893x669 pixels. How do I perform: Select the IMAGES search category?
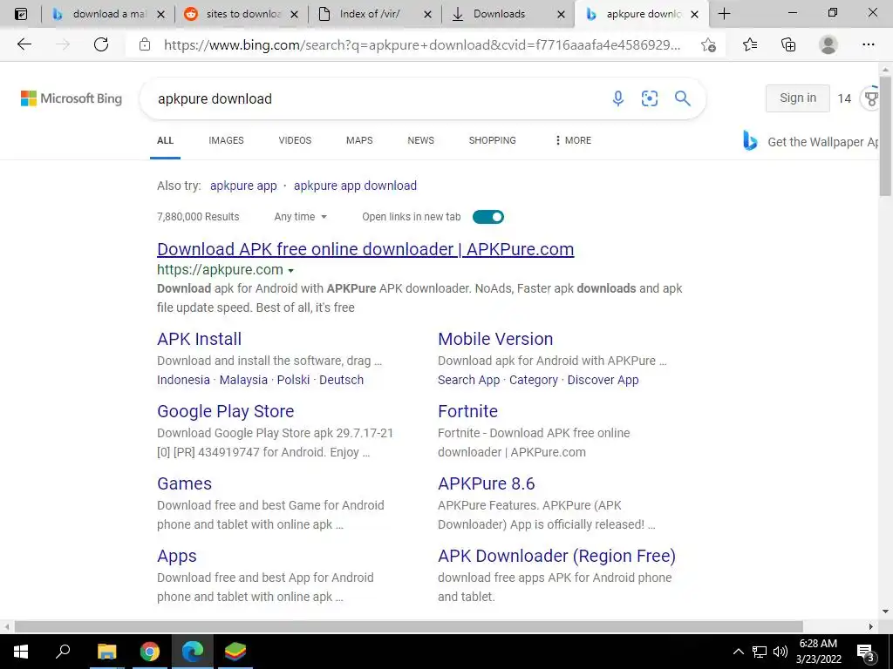[x=226, y=140]
